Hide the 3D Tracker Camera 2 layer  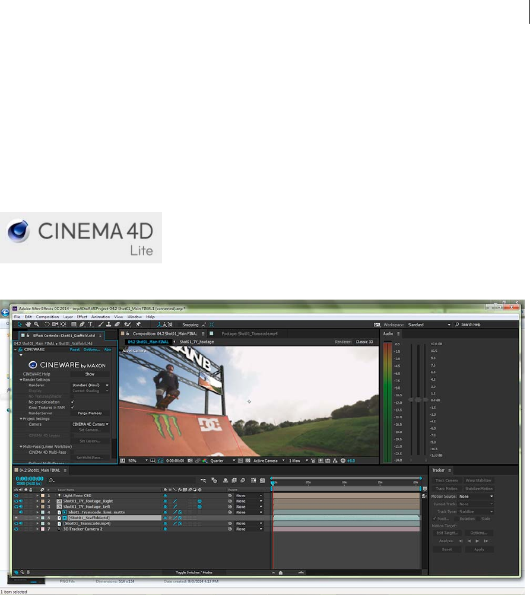17,529
